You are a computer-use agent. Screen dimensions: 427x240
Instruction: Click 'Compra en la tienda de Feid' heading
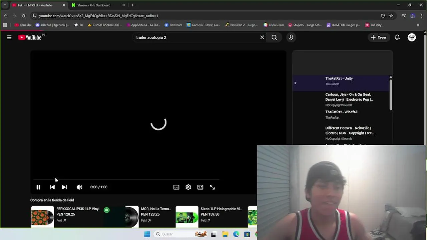click(x=52, y=200)
